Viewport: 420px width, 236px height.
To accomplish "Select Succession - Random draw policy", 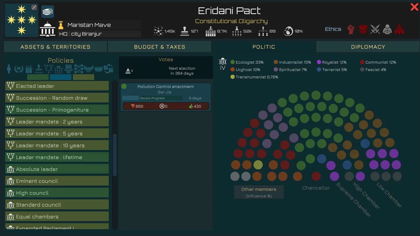I will point(57,98).
